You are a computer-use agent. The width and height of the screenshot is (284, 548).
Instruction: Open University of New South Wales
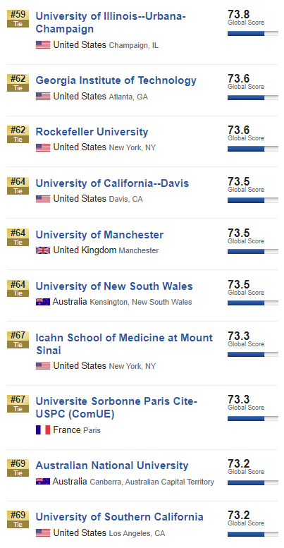coord(114,286)
